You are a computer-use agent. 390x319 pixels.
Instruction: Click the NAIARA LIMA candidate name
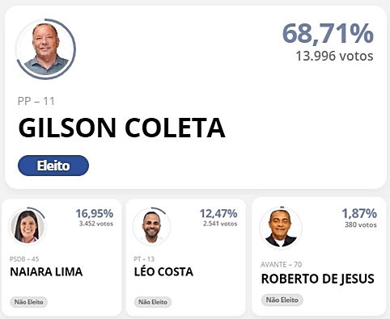[46, 272]
